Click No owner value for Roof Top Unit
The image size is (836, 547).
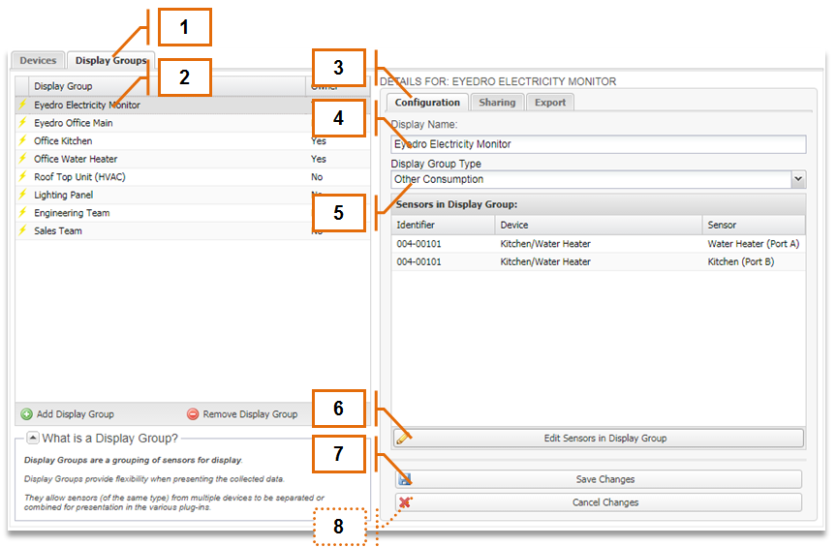point(317,177)
